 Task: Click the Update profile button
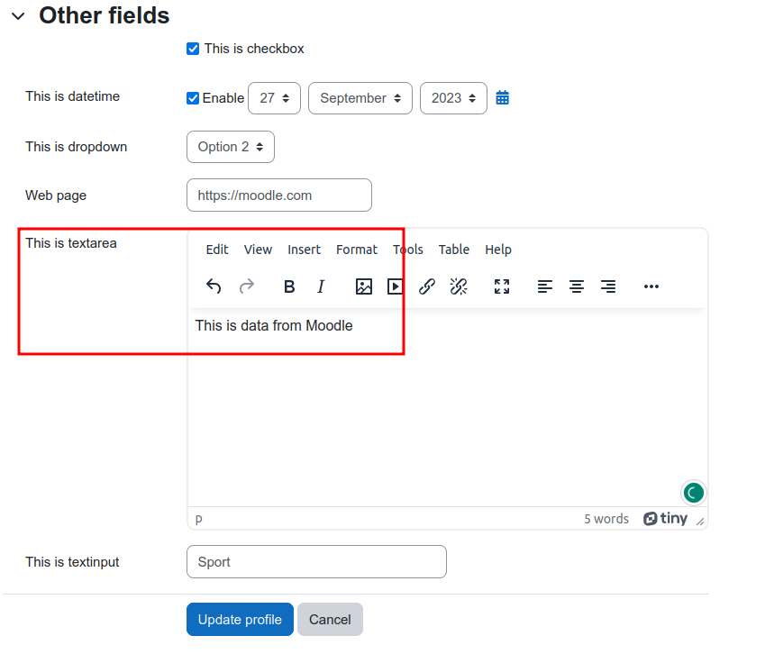240,620
